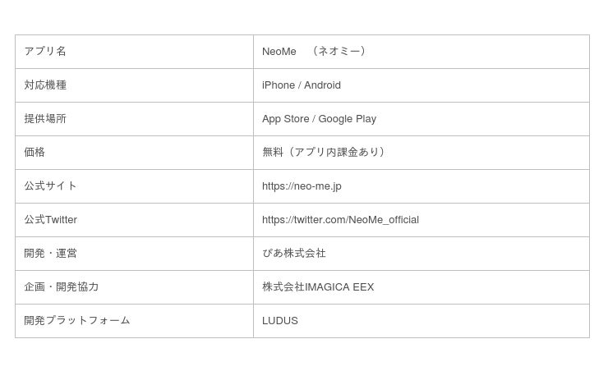This screenshot has height=371, width=608.
Task: Click the word iPhone in the table
Action: click(x=278, y=85)
